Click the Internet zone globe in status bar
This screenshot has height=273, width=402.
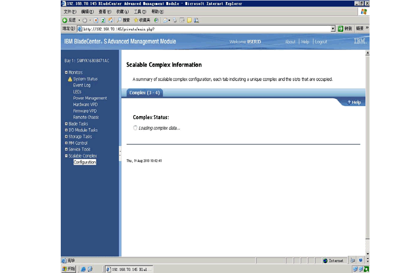[x=325, y=261]
